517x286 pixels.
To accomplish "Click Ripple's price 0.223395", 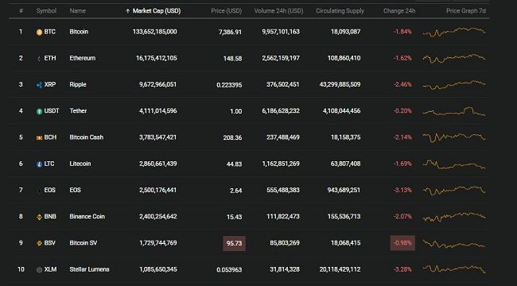I will [229, 85].
